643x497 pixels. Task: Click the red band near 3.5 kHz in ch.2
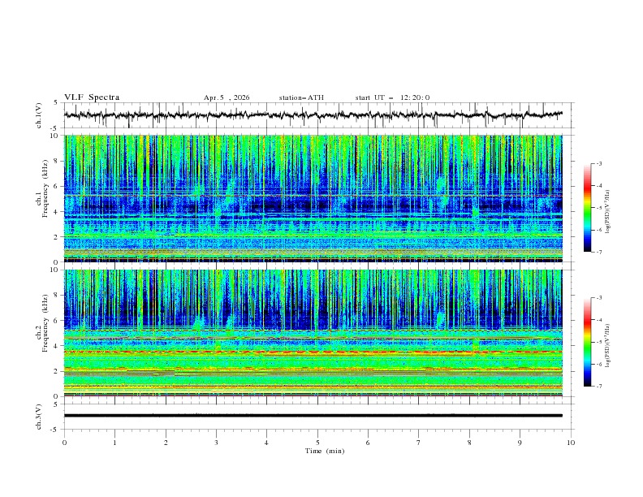click(x=313, y=352)
